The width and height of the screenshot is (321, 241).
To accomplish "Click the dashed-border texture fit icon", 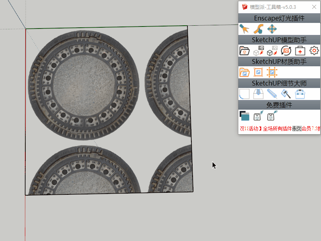I will pos(272,72).
